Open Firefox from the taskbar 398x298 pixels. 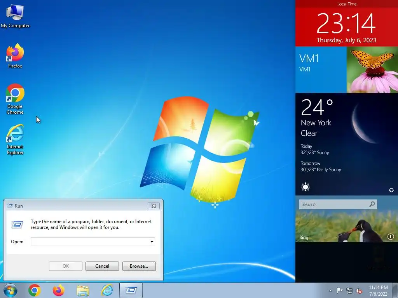pyautogui.click(x=59, y=290)
